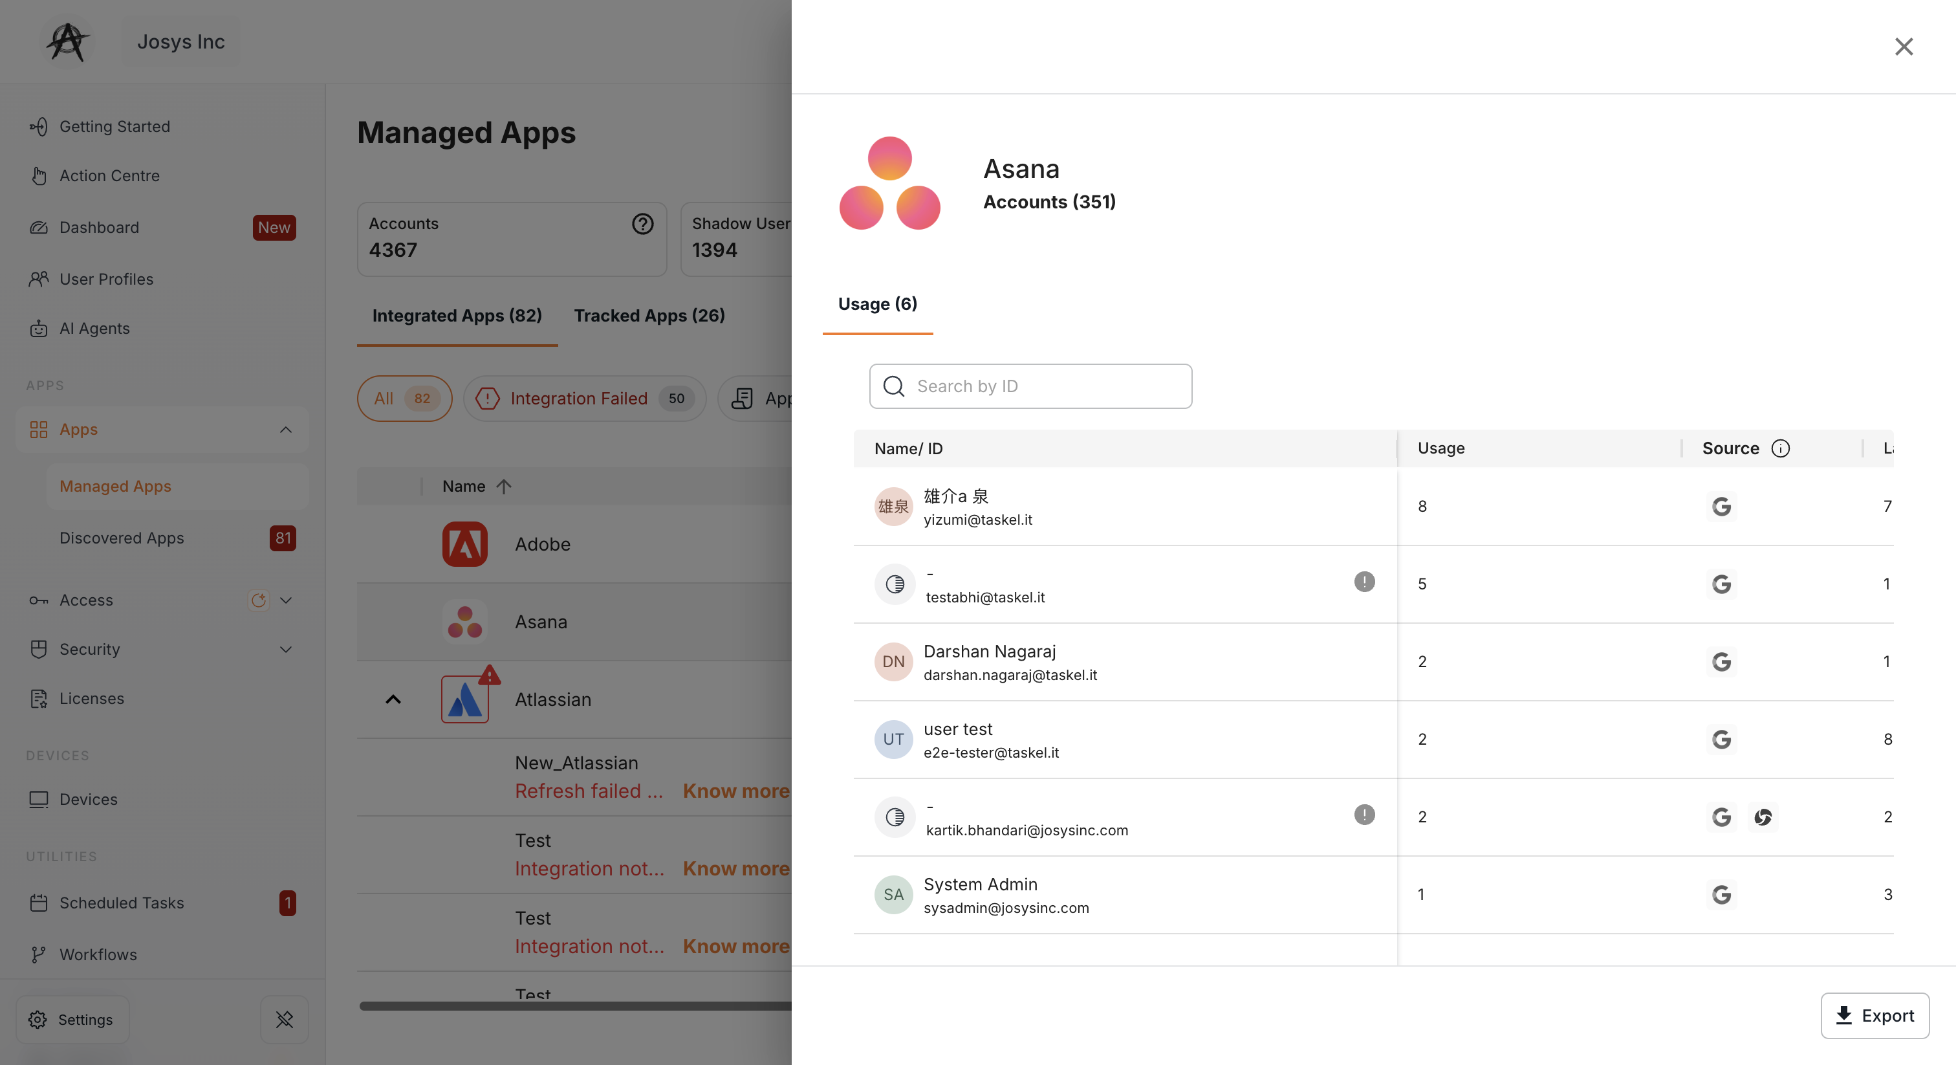This screenshot has width=1956, height=1065.
Task: Click the email sysadmin@josysinc.com
Action: tap(1005, 908)
